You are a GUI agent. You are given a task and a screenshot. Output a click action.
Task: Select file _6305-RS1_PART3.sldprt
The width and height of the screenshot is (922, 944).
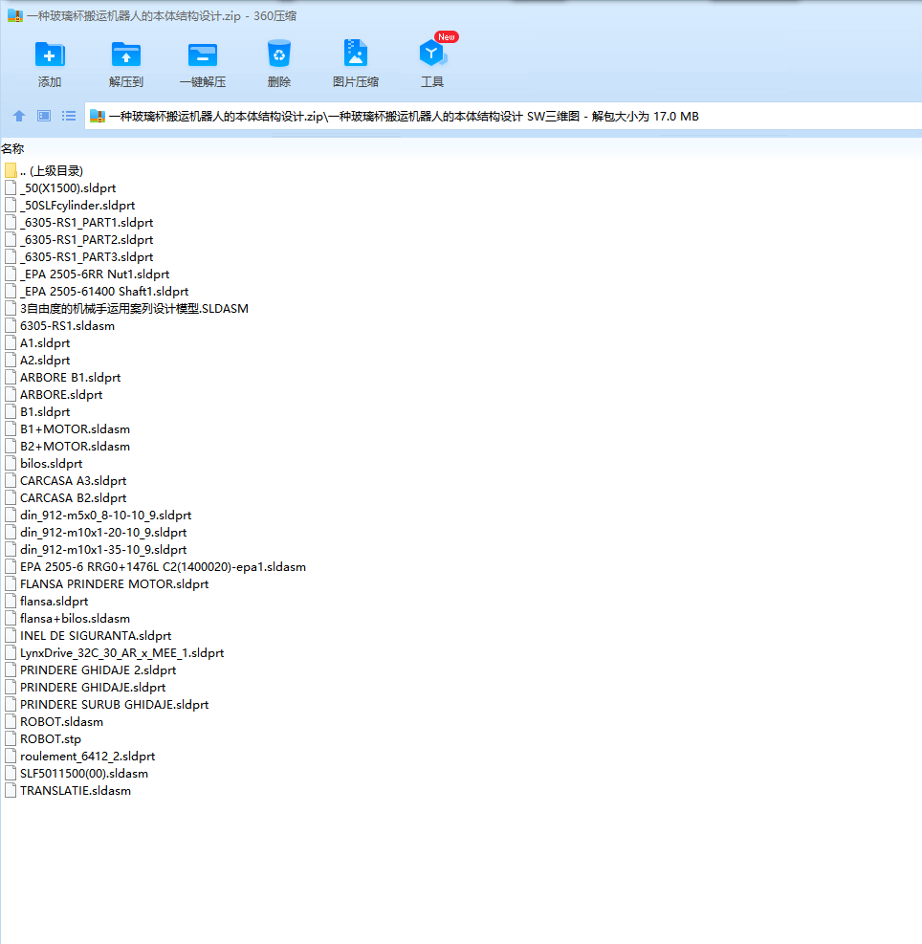click(86, 257)
